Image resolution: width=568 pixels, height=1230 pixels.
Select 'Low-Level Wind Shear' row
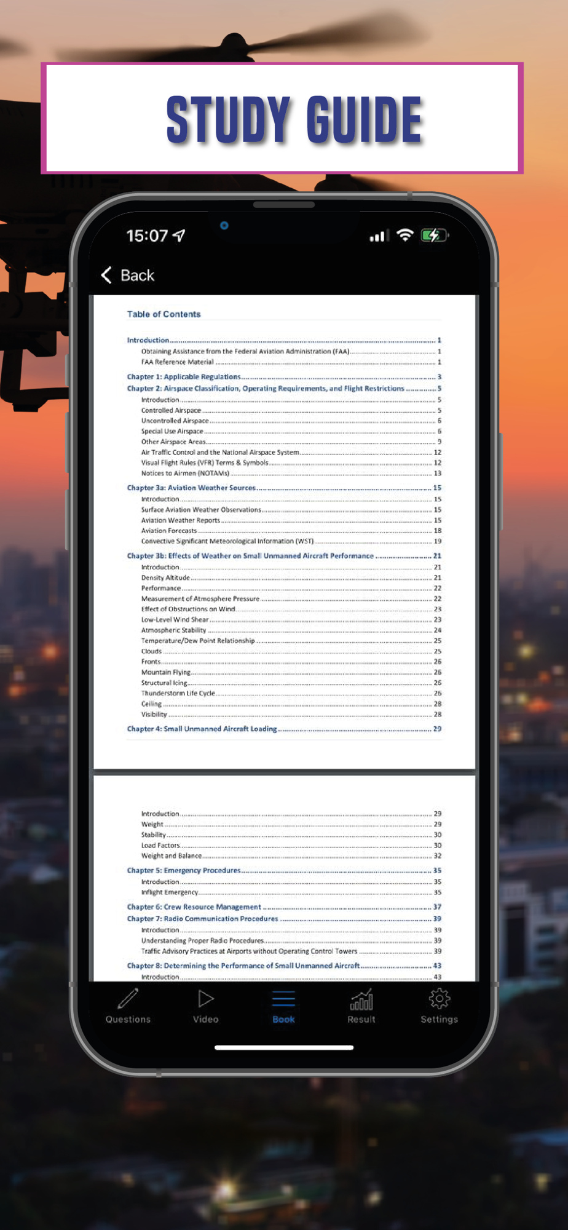291,619
